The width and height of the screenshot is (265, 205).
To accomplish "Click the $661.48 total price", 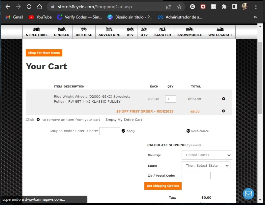I will point(194,99).
